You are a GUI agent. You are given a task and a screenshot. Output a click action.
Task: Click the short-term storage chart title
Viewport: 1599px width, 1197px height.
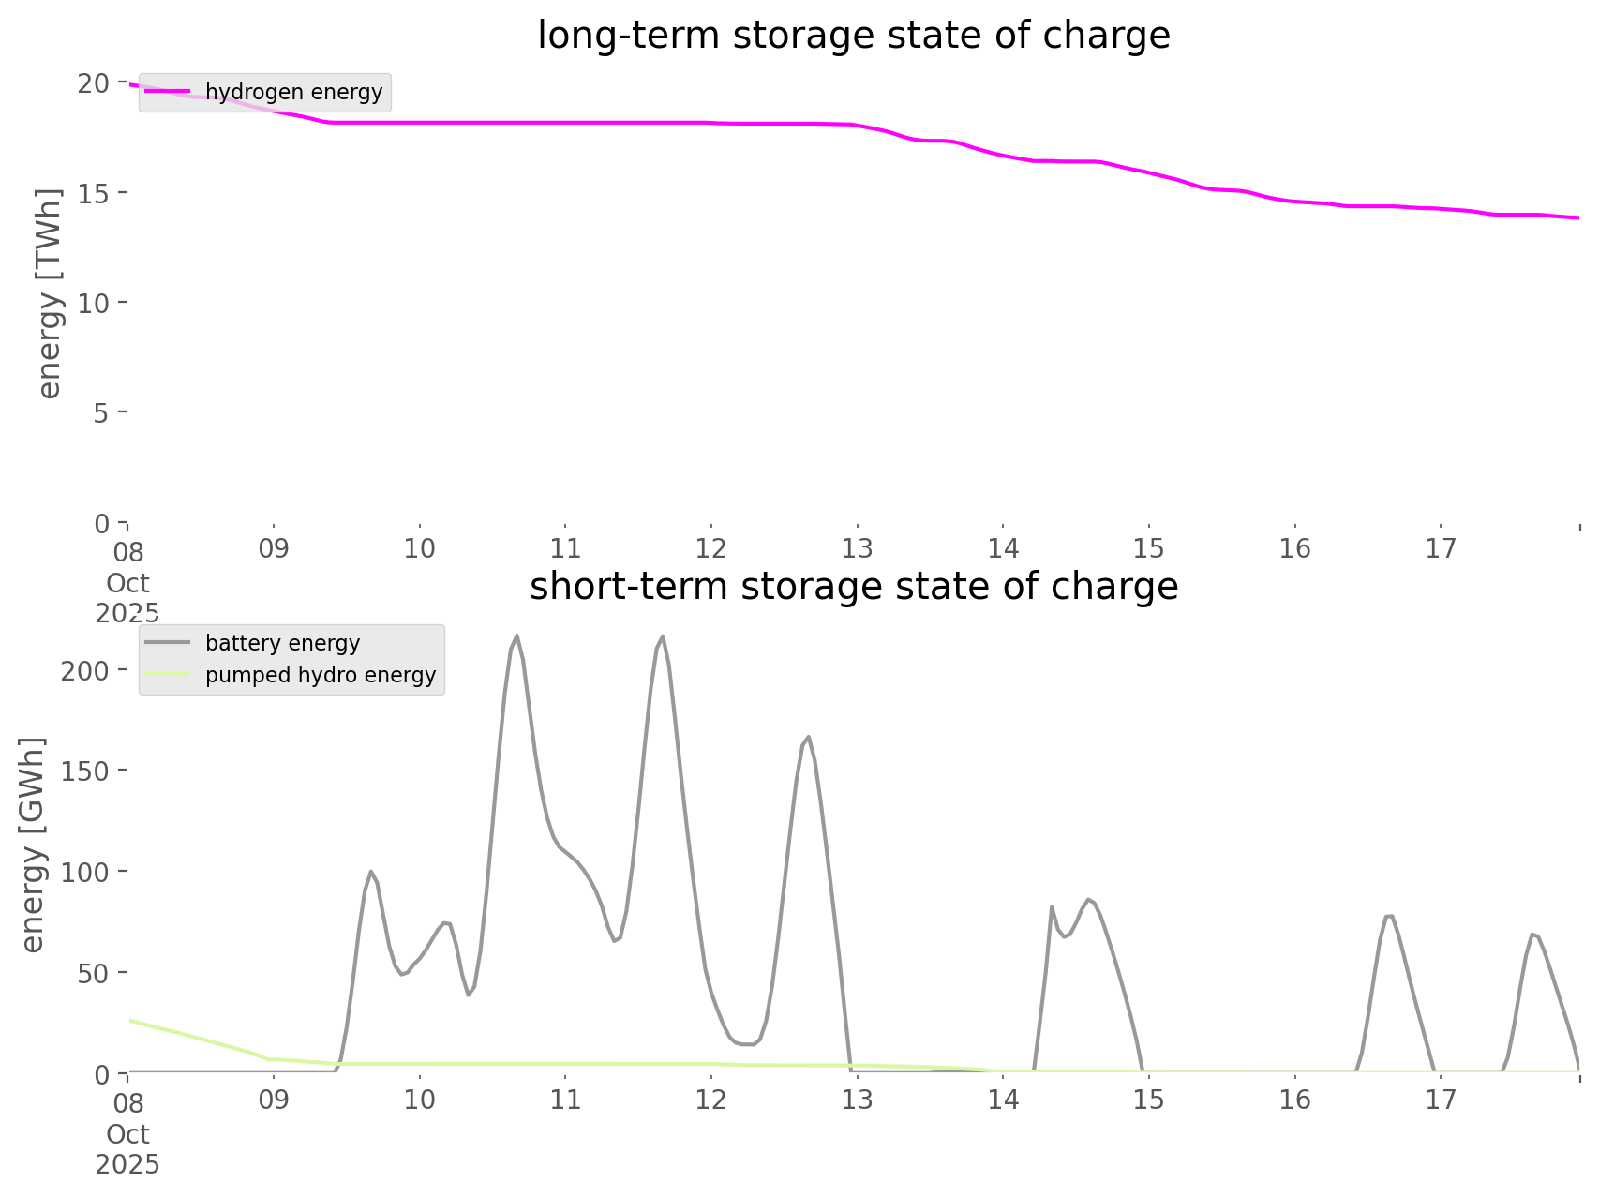[x=853, y=587]
